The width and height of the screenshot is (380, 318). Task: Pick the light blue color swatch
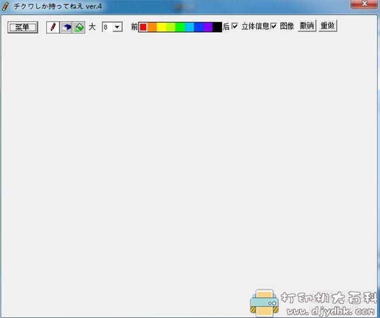pyautogui.click(x=189, y=27)
